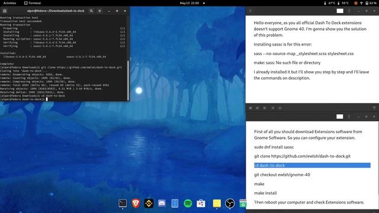Open the battery 62% indicator in top bar

point(371,3)
